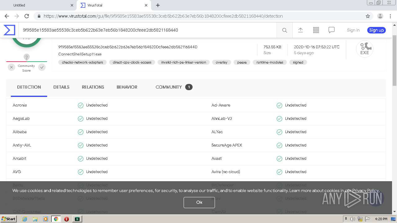Close the Untitled tab

point(72,5)
